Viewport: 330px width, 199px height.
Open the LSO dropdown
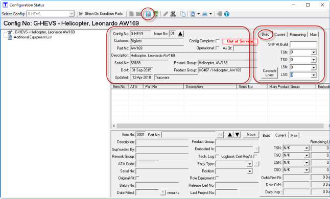(x=314, y=75)
